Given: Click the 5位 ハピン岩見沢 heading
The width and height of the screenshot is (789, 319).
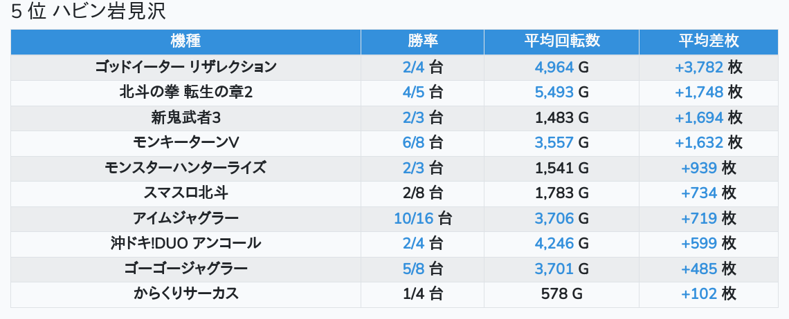Looking at the screenshot, I should (88, 12).
